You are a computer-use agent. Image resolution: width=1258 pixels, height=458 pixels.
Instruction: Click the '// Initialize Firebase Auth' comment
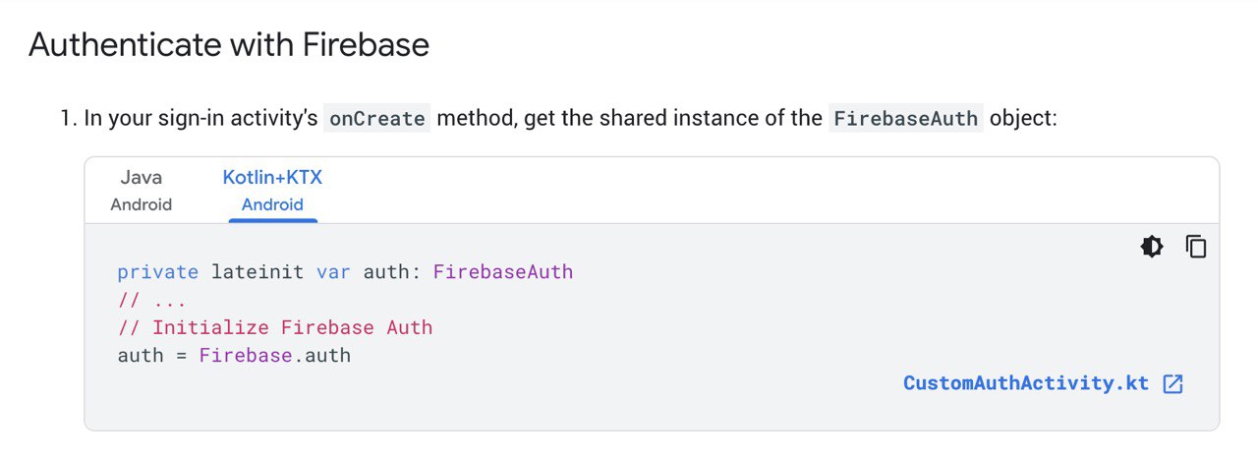pyautogui.click(x=275, y=327)
